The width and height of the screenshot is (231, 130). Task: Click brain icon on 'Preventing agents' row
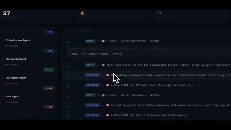pyautogui.click(x=107, y=105)
